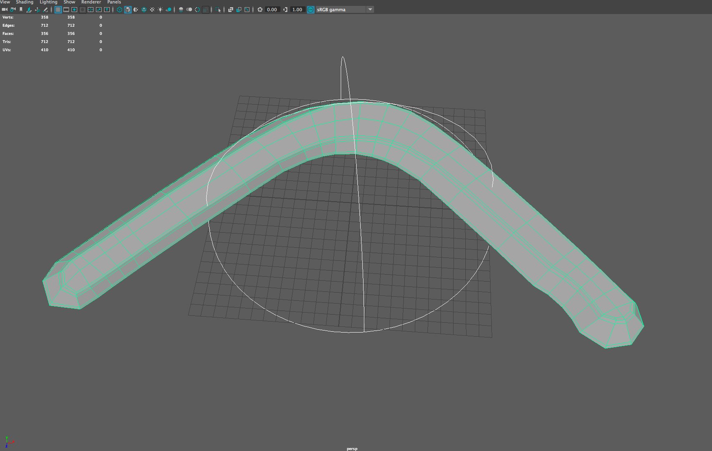The width and height of the screenshot is (712, 451).
Task: Toggle Depth of Field icon
Action: click(205, 9)
